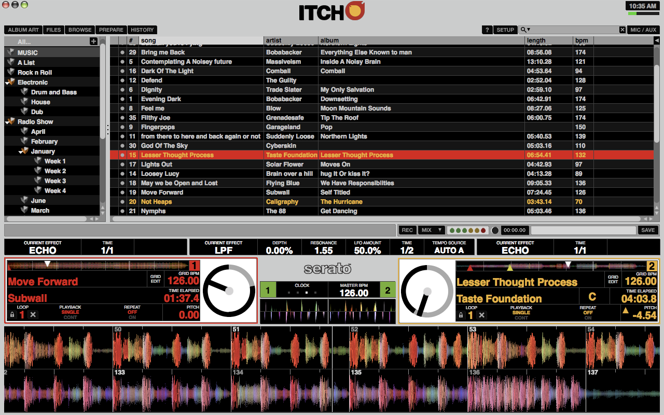Viewport: 664px width, 415px height.
Task: Click the March crate icon
Action: [24, 210]
